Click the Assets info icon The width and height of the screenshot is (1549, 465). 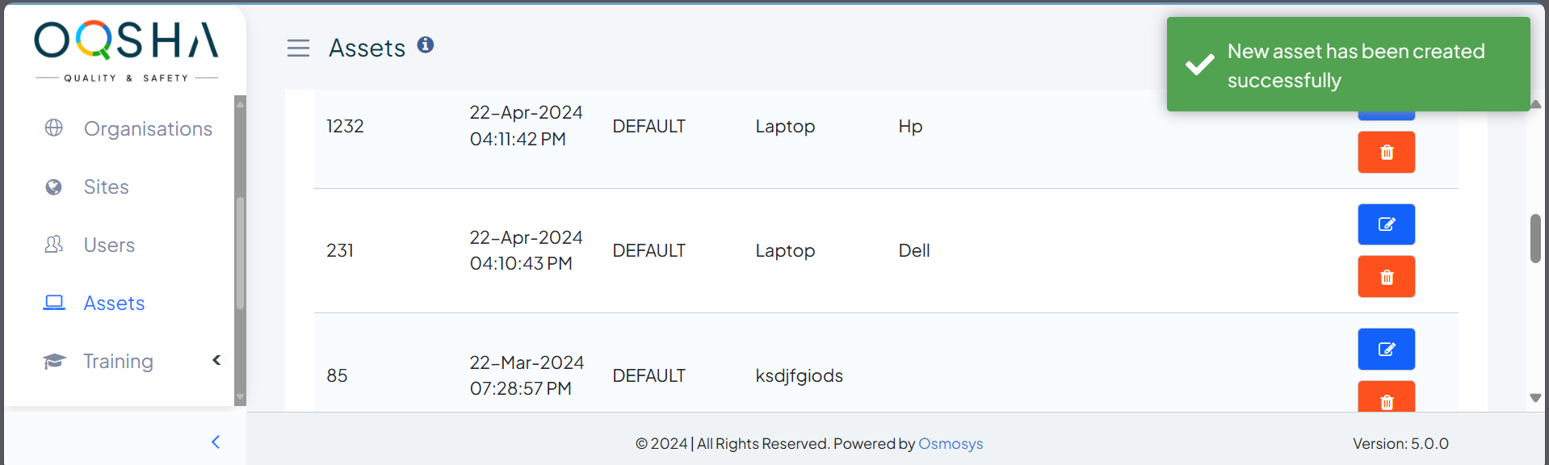tap(426, 45)
